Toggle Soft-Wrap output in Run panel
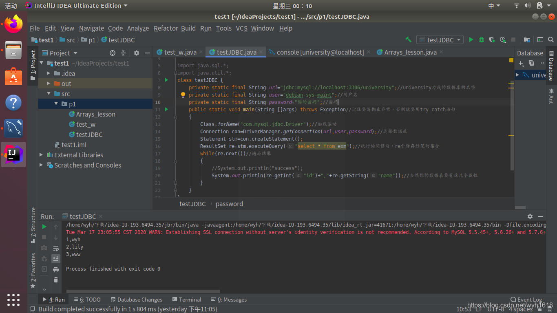The width and height of the screenshot is (557, 313). tap(56, 248)
